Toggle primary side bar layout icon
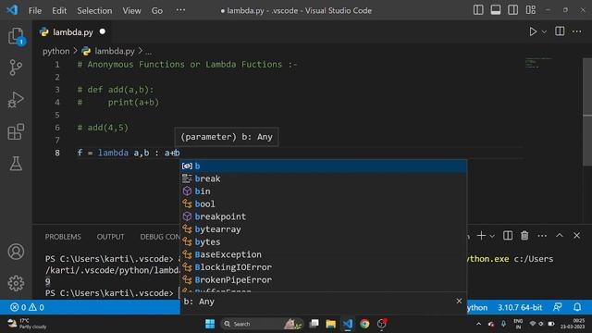The width and height of the screenshot is (592, 333). 478,10
